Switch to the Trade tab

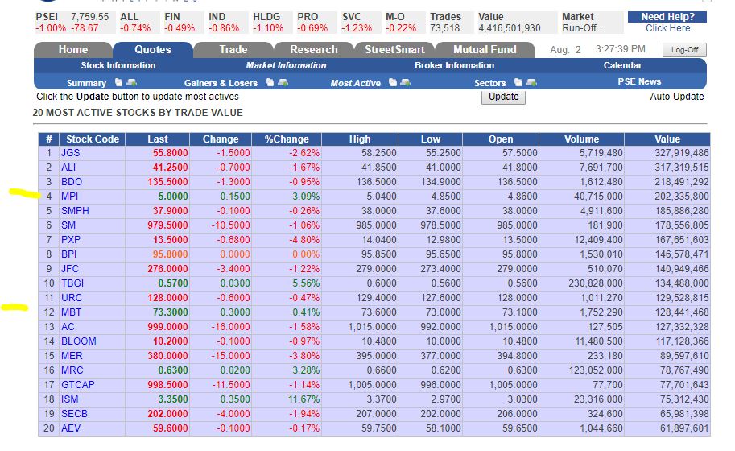(233, 49)
